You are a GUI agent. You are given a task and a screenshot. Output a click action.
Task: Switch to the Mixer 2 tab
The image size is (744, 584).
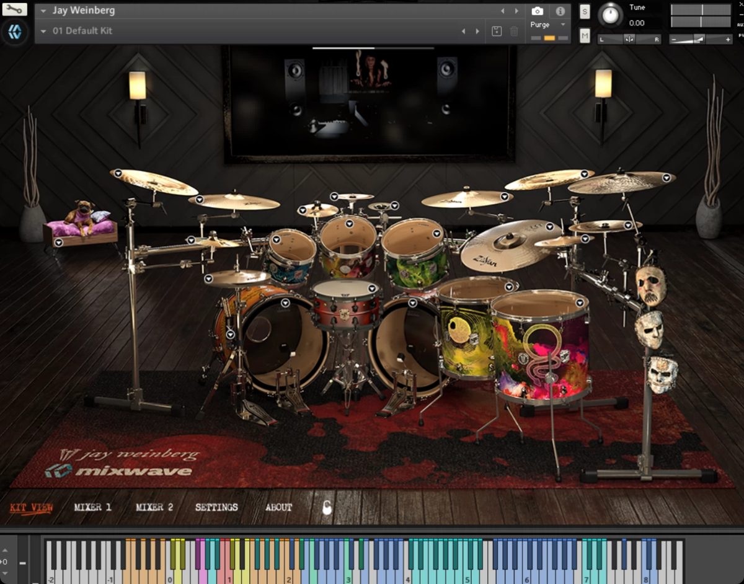pos(155,507)
